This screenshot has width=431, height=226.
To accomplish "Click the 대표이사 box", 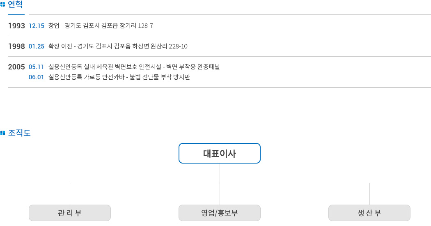I will pos(219,153).
